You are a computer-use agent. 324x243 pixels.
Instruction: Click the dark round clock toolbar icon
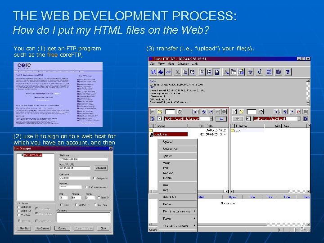point(279,72)
